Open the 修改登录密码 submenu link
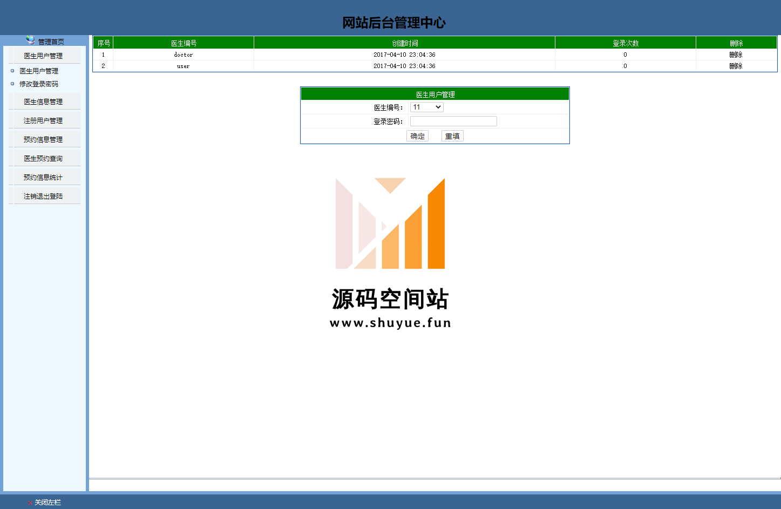The image size is (781, 509). [x=39, y=84]
